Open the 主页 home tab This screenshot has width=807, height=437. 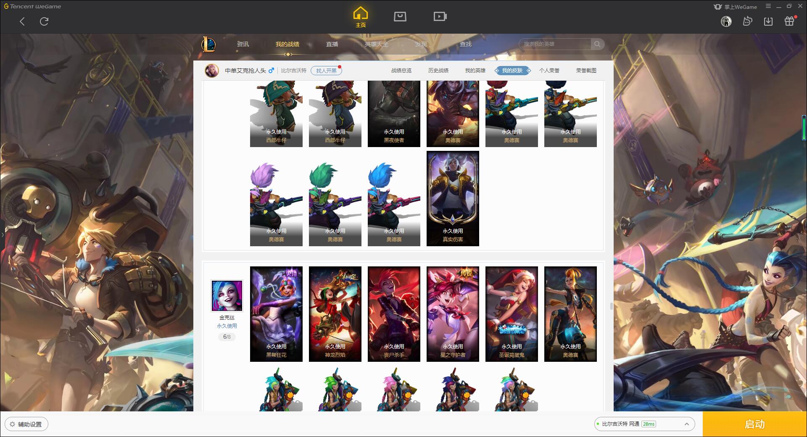click(361, 17)
